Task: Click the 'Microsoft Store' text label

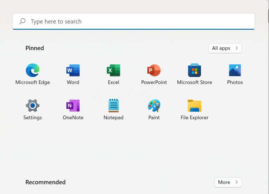Action: coord(194,82)
